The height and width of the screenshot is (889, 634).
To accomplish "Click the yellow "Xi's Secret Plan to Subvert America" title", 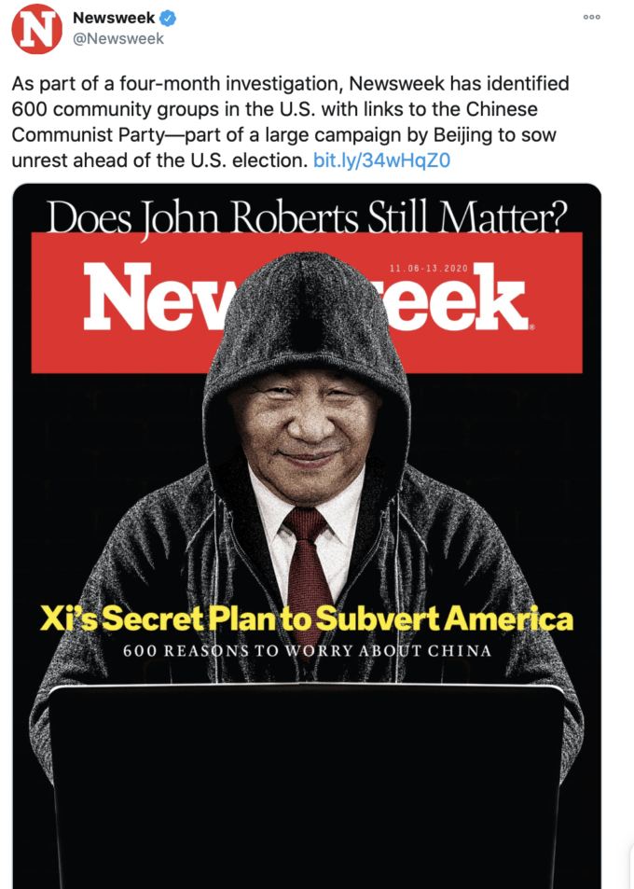I will pos(307,618).
